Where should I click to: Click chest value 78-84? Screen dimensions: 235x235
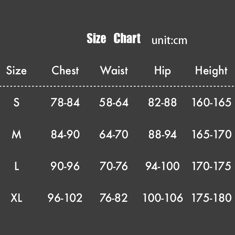pyautogui.click(x=65, y=103)
